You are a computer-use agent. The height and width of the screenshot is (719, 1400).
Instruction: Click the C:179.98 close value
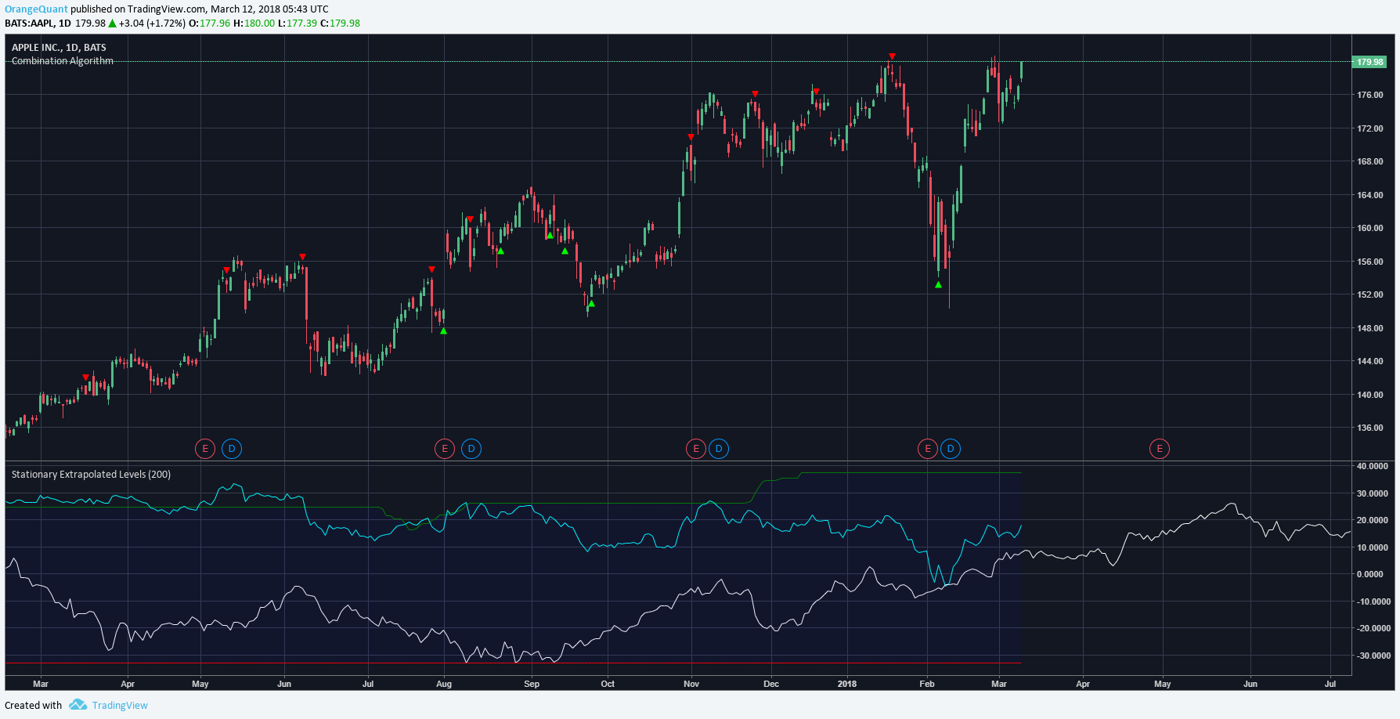(x=340, y=23)
